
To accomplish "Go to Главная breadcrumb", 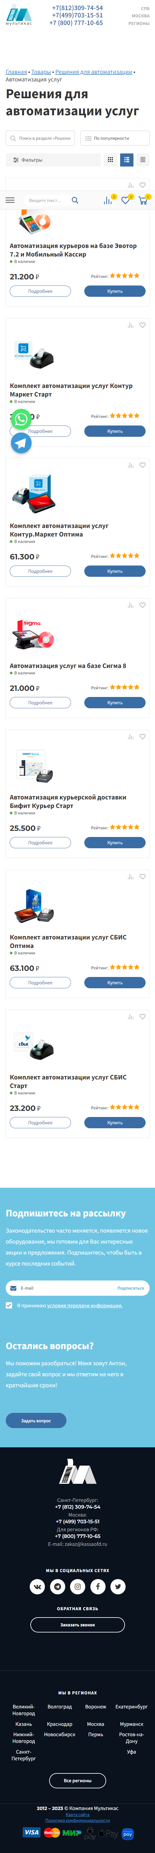I will [16, 72].
